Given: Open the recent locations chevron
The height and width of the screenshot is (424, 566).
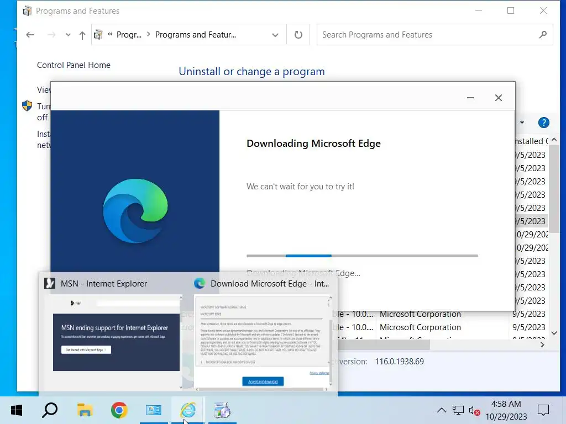Looking at the screenshot, I should click(x=68, y=35).
